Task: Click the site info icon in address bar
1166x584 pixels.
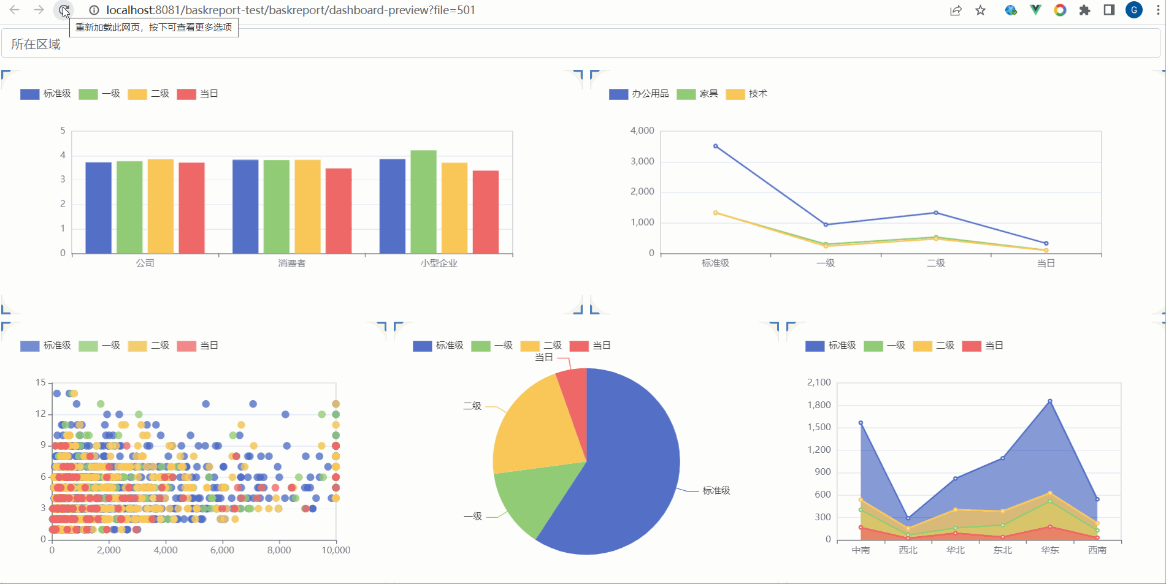Action: coord(94,10)
